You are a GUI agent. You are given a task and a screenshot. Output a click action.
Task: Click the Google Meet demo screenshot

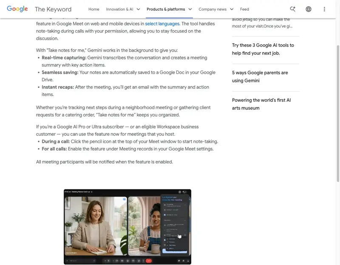(x=127, y=227)
